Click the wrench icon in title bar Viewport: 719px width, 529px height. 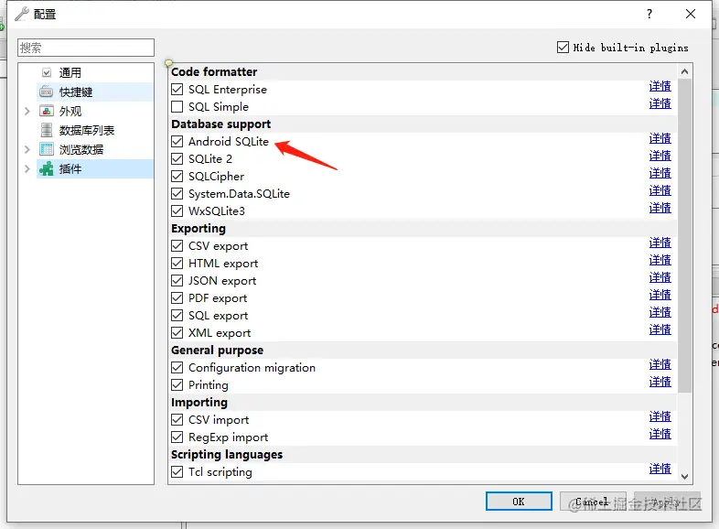[x=22, y=15]
